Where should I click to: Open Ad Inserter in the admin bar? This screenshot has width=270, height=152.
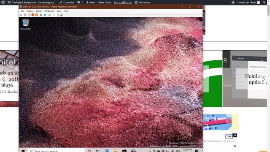(x=143, y=3)
